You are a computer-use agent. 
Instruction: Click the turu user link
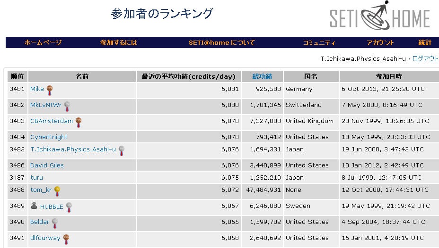pos(36,178)
